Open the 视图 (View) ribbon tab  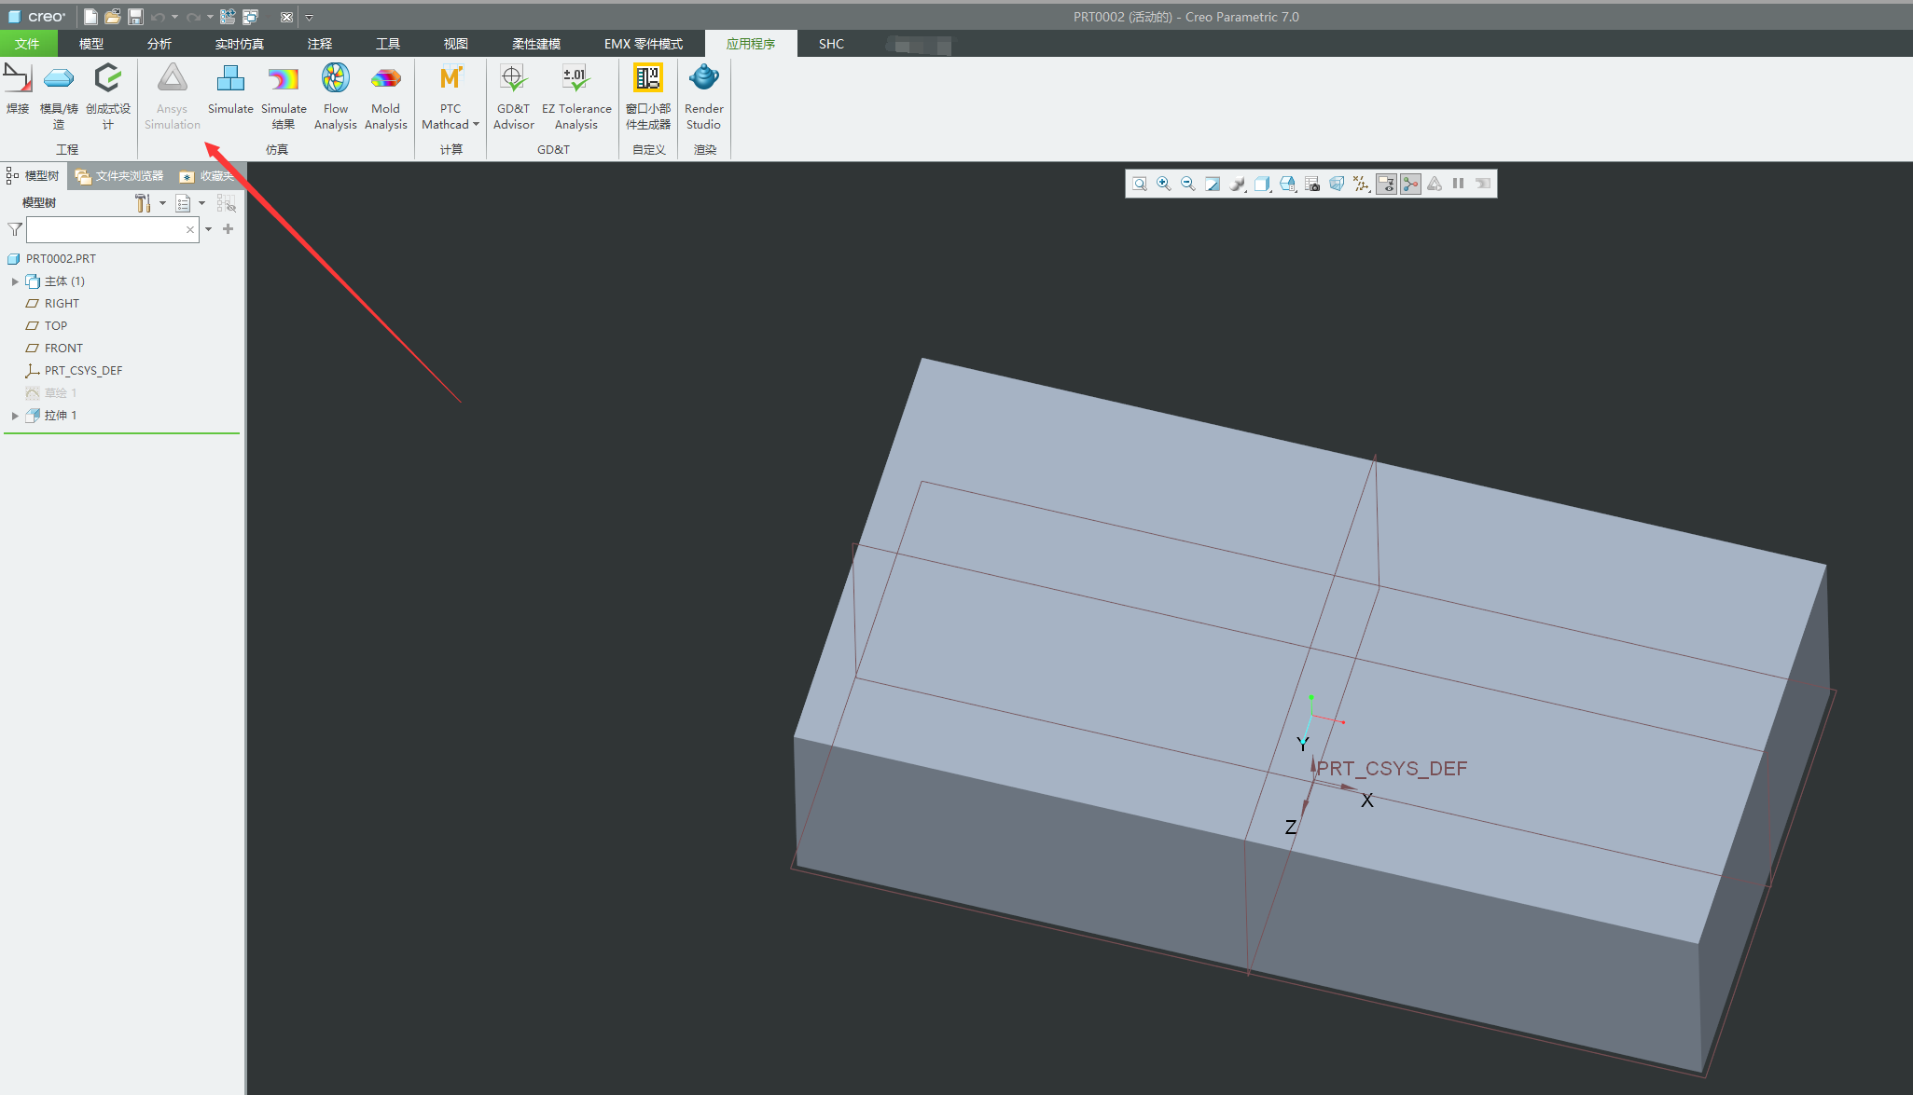[456, 44]
